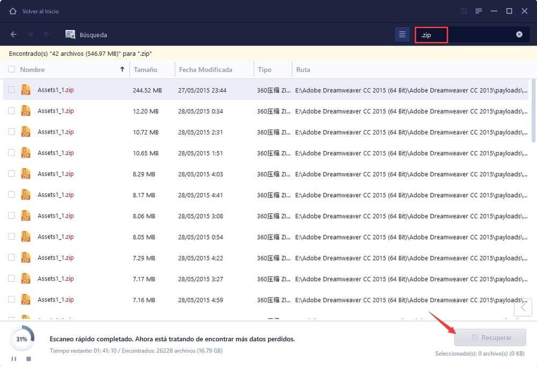Pause the scan
The height and width of the screenshot is (367, 537).
tap(14, 359)
